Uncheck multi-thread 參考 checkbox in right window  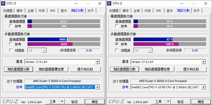[117, 44]
